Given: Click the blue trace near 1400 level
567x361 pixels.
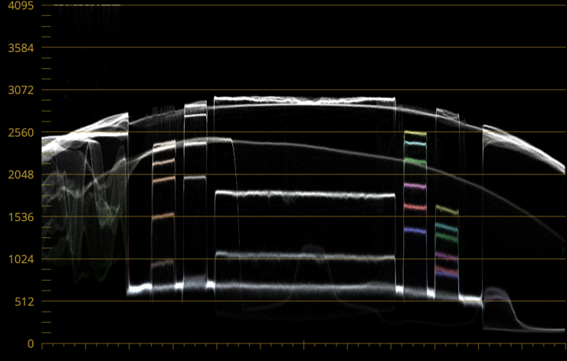Looking at the screenshot, I should tap(415, 230).
